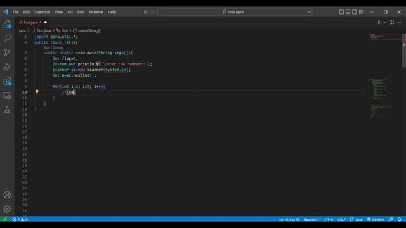Open the notifications bell
The height and width of the screenshot is (228, 406).
(400, 219)
